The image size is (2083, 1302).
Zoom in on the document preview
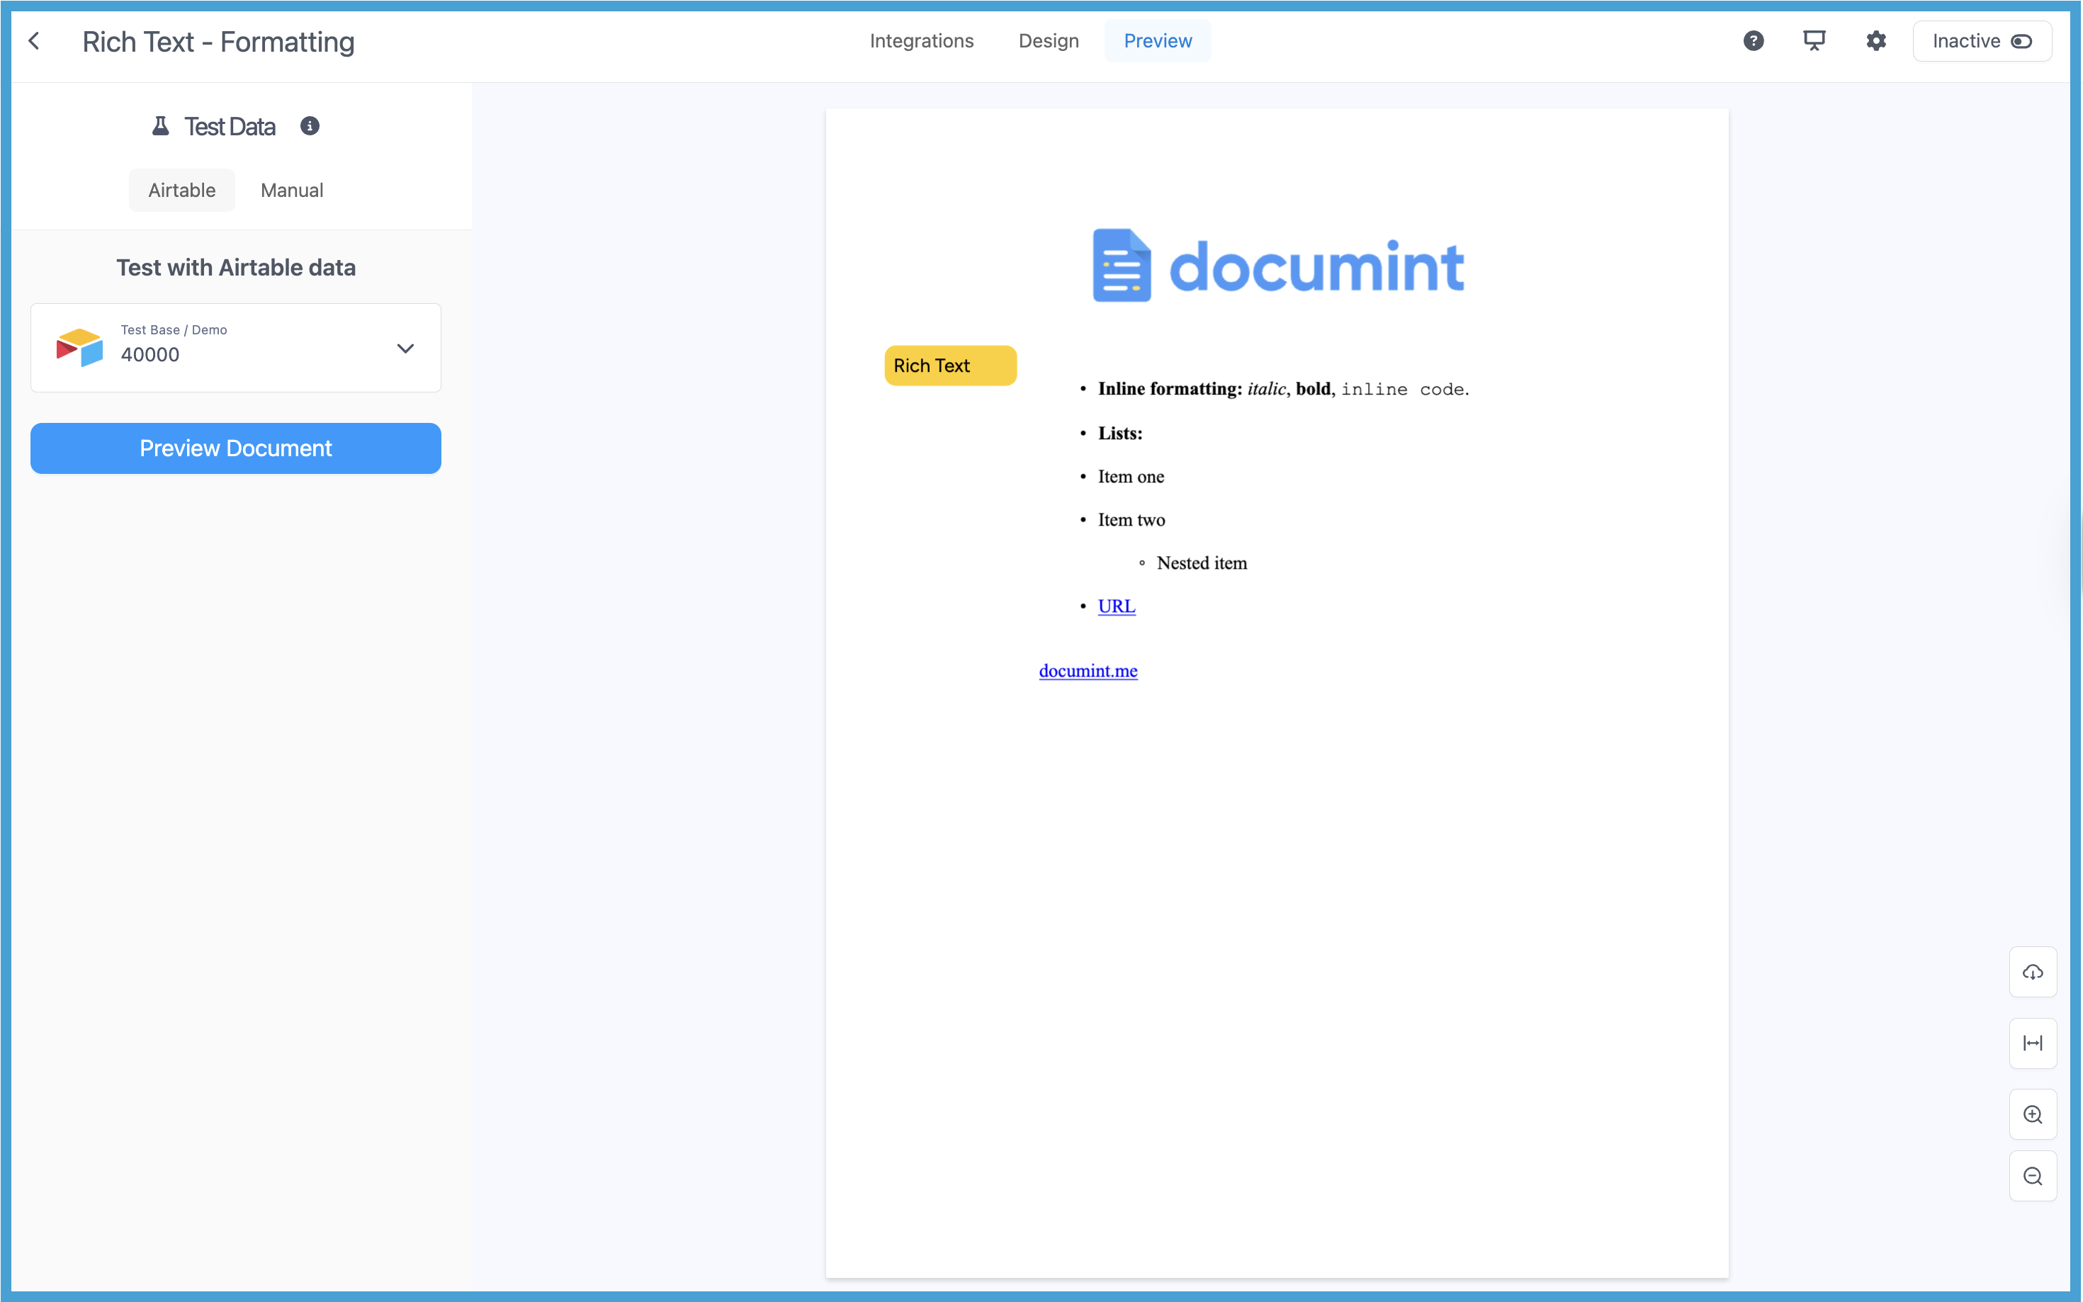[2032, 1114]
